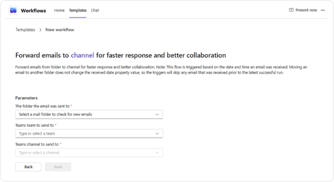Expand the team dropdown chevron
This screenshot has width=334, height=182.
[157, 134]
